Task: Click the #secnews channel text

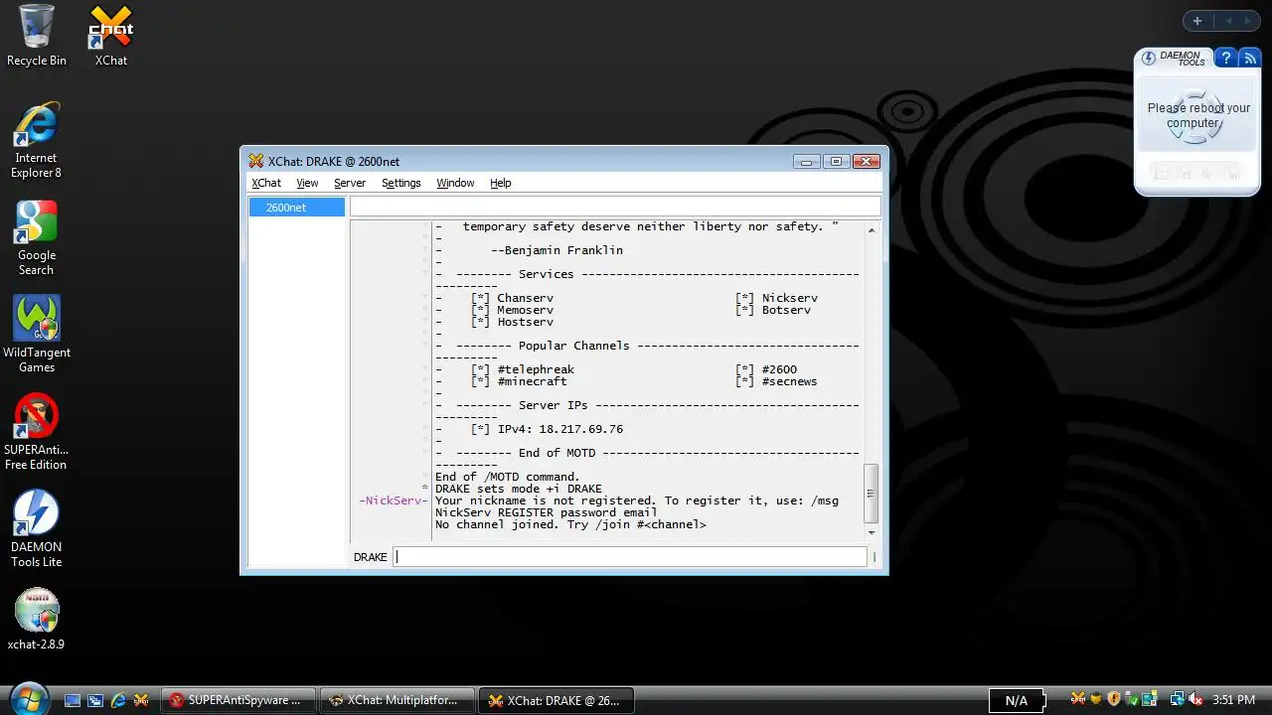Action: click(x=790, y=381)
